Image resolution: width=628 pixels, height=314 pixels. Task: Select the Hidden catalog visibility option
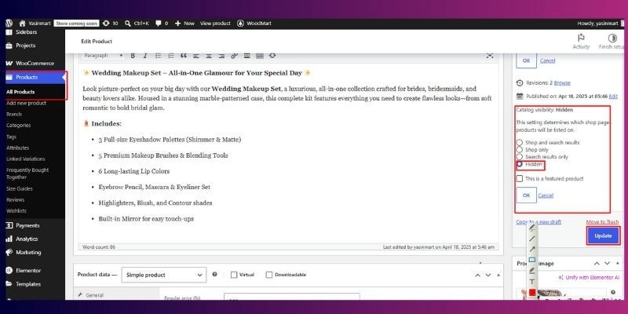point(520,164)
